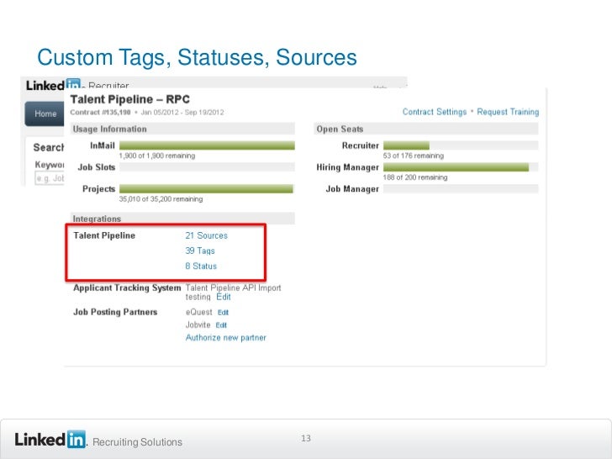Screen dimensions: 612x459
Task: Click the Request Training link
Action: [x=508, y=112]
